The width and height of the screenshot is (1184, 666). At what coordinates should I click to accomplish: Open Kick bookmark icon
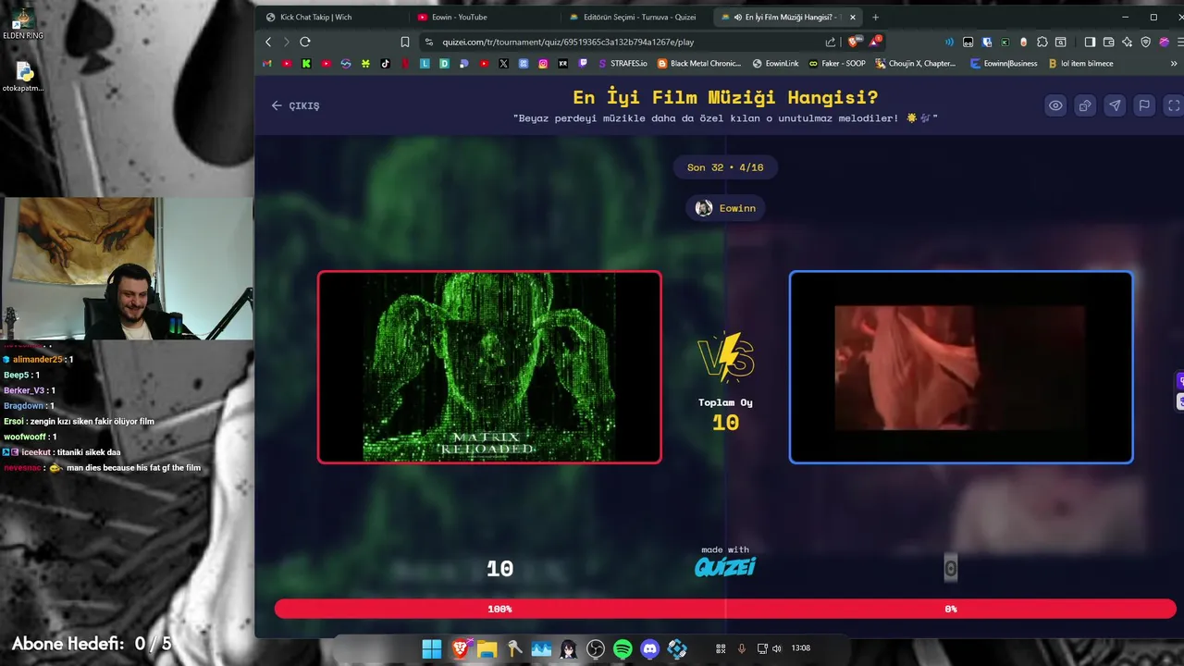coord(306,64)
